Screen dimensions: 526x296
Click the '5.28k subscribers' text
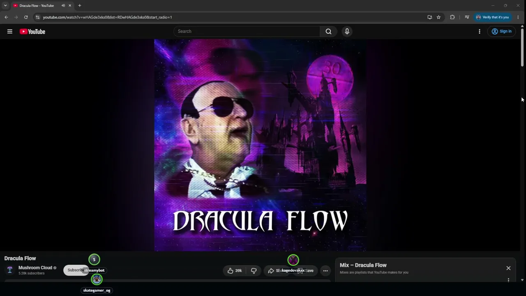pos(31,273)
